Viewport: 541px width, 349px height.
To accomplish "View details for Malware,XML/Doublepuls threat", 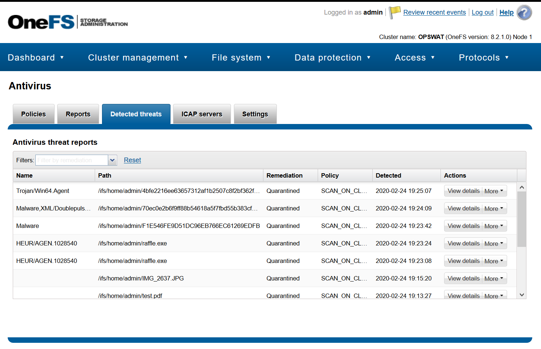I will (463, 208).
